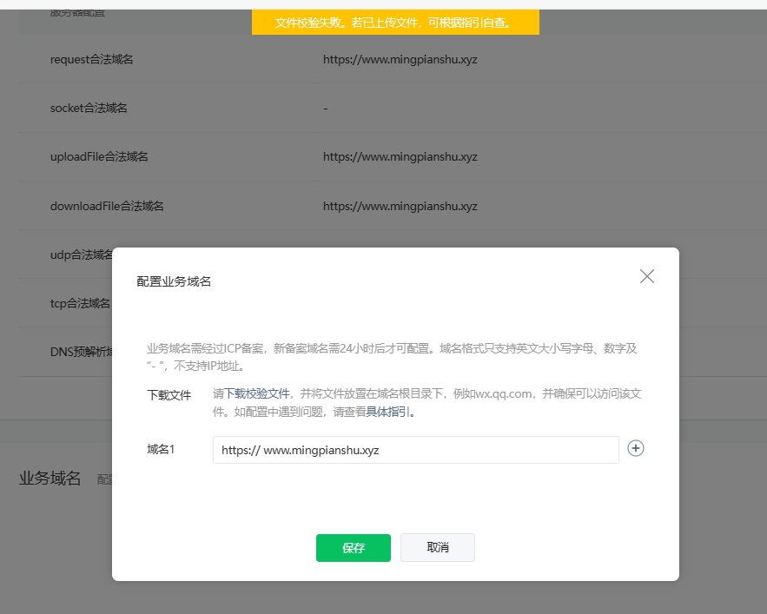Select the downloadFile合法域名 label

(x=107, y=206)
